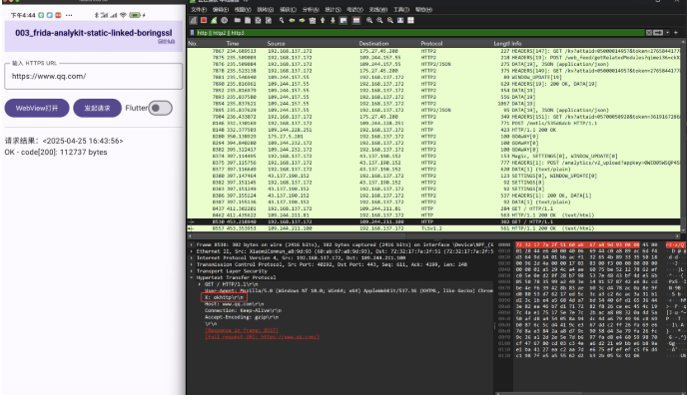The image size is (689, 395).
Task: Open the 文件(F) menu
Action: click(x=199, y=10)
